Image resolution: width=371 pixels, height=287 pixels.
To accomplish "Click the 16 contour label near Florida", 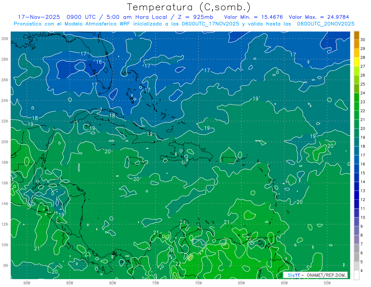I will 99,62.
